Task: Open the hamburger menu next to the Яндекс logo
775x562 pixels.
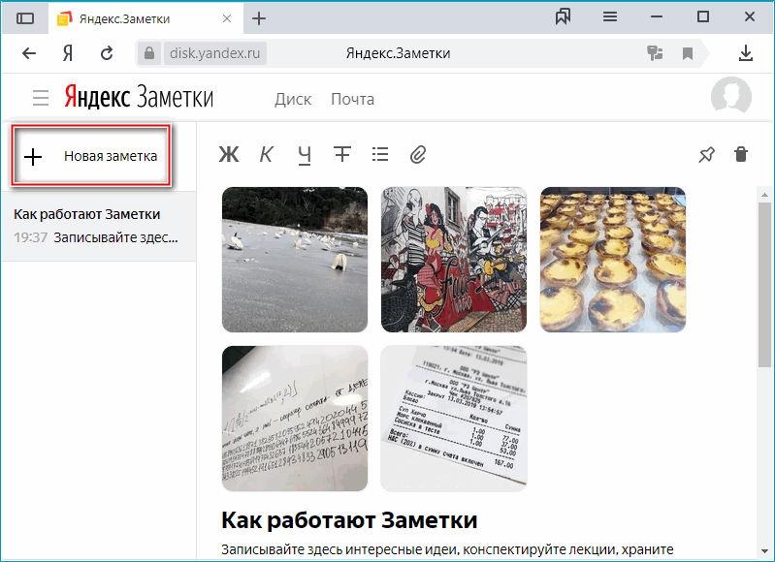Action: (x=41, y=98)
